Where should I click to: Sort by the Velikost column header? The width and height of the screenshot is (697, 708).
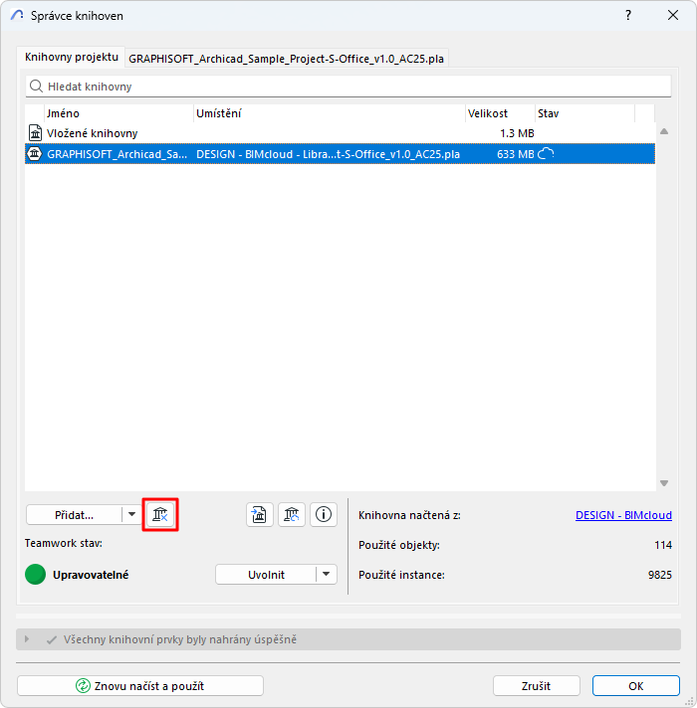point(500,113)
